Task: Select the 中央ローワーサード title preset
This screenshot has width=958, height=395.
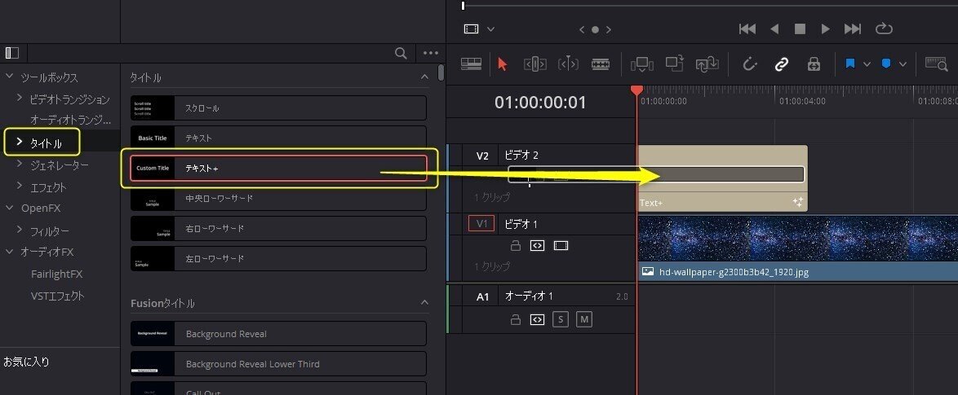Action: (x=278, y=198)
